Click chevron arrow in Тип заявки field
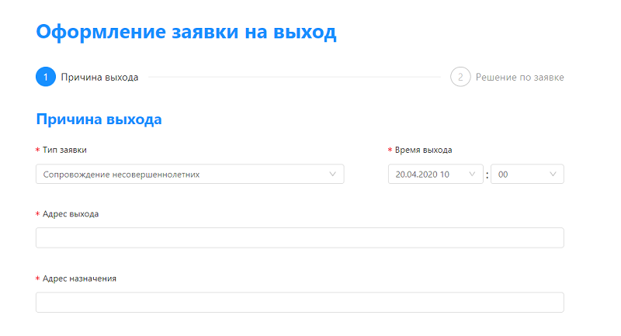This screenshot has height=336, width=621. coord(333,175)
